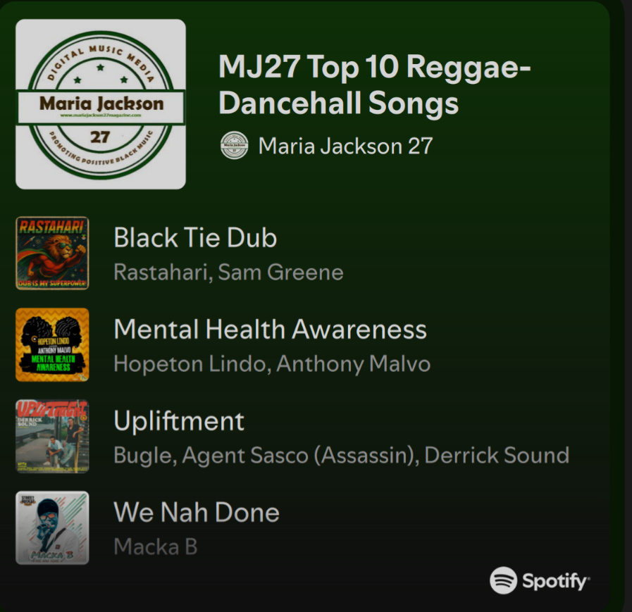Click the Spotify wordmark text

pyautogui.click(x=556, y=582)
